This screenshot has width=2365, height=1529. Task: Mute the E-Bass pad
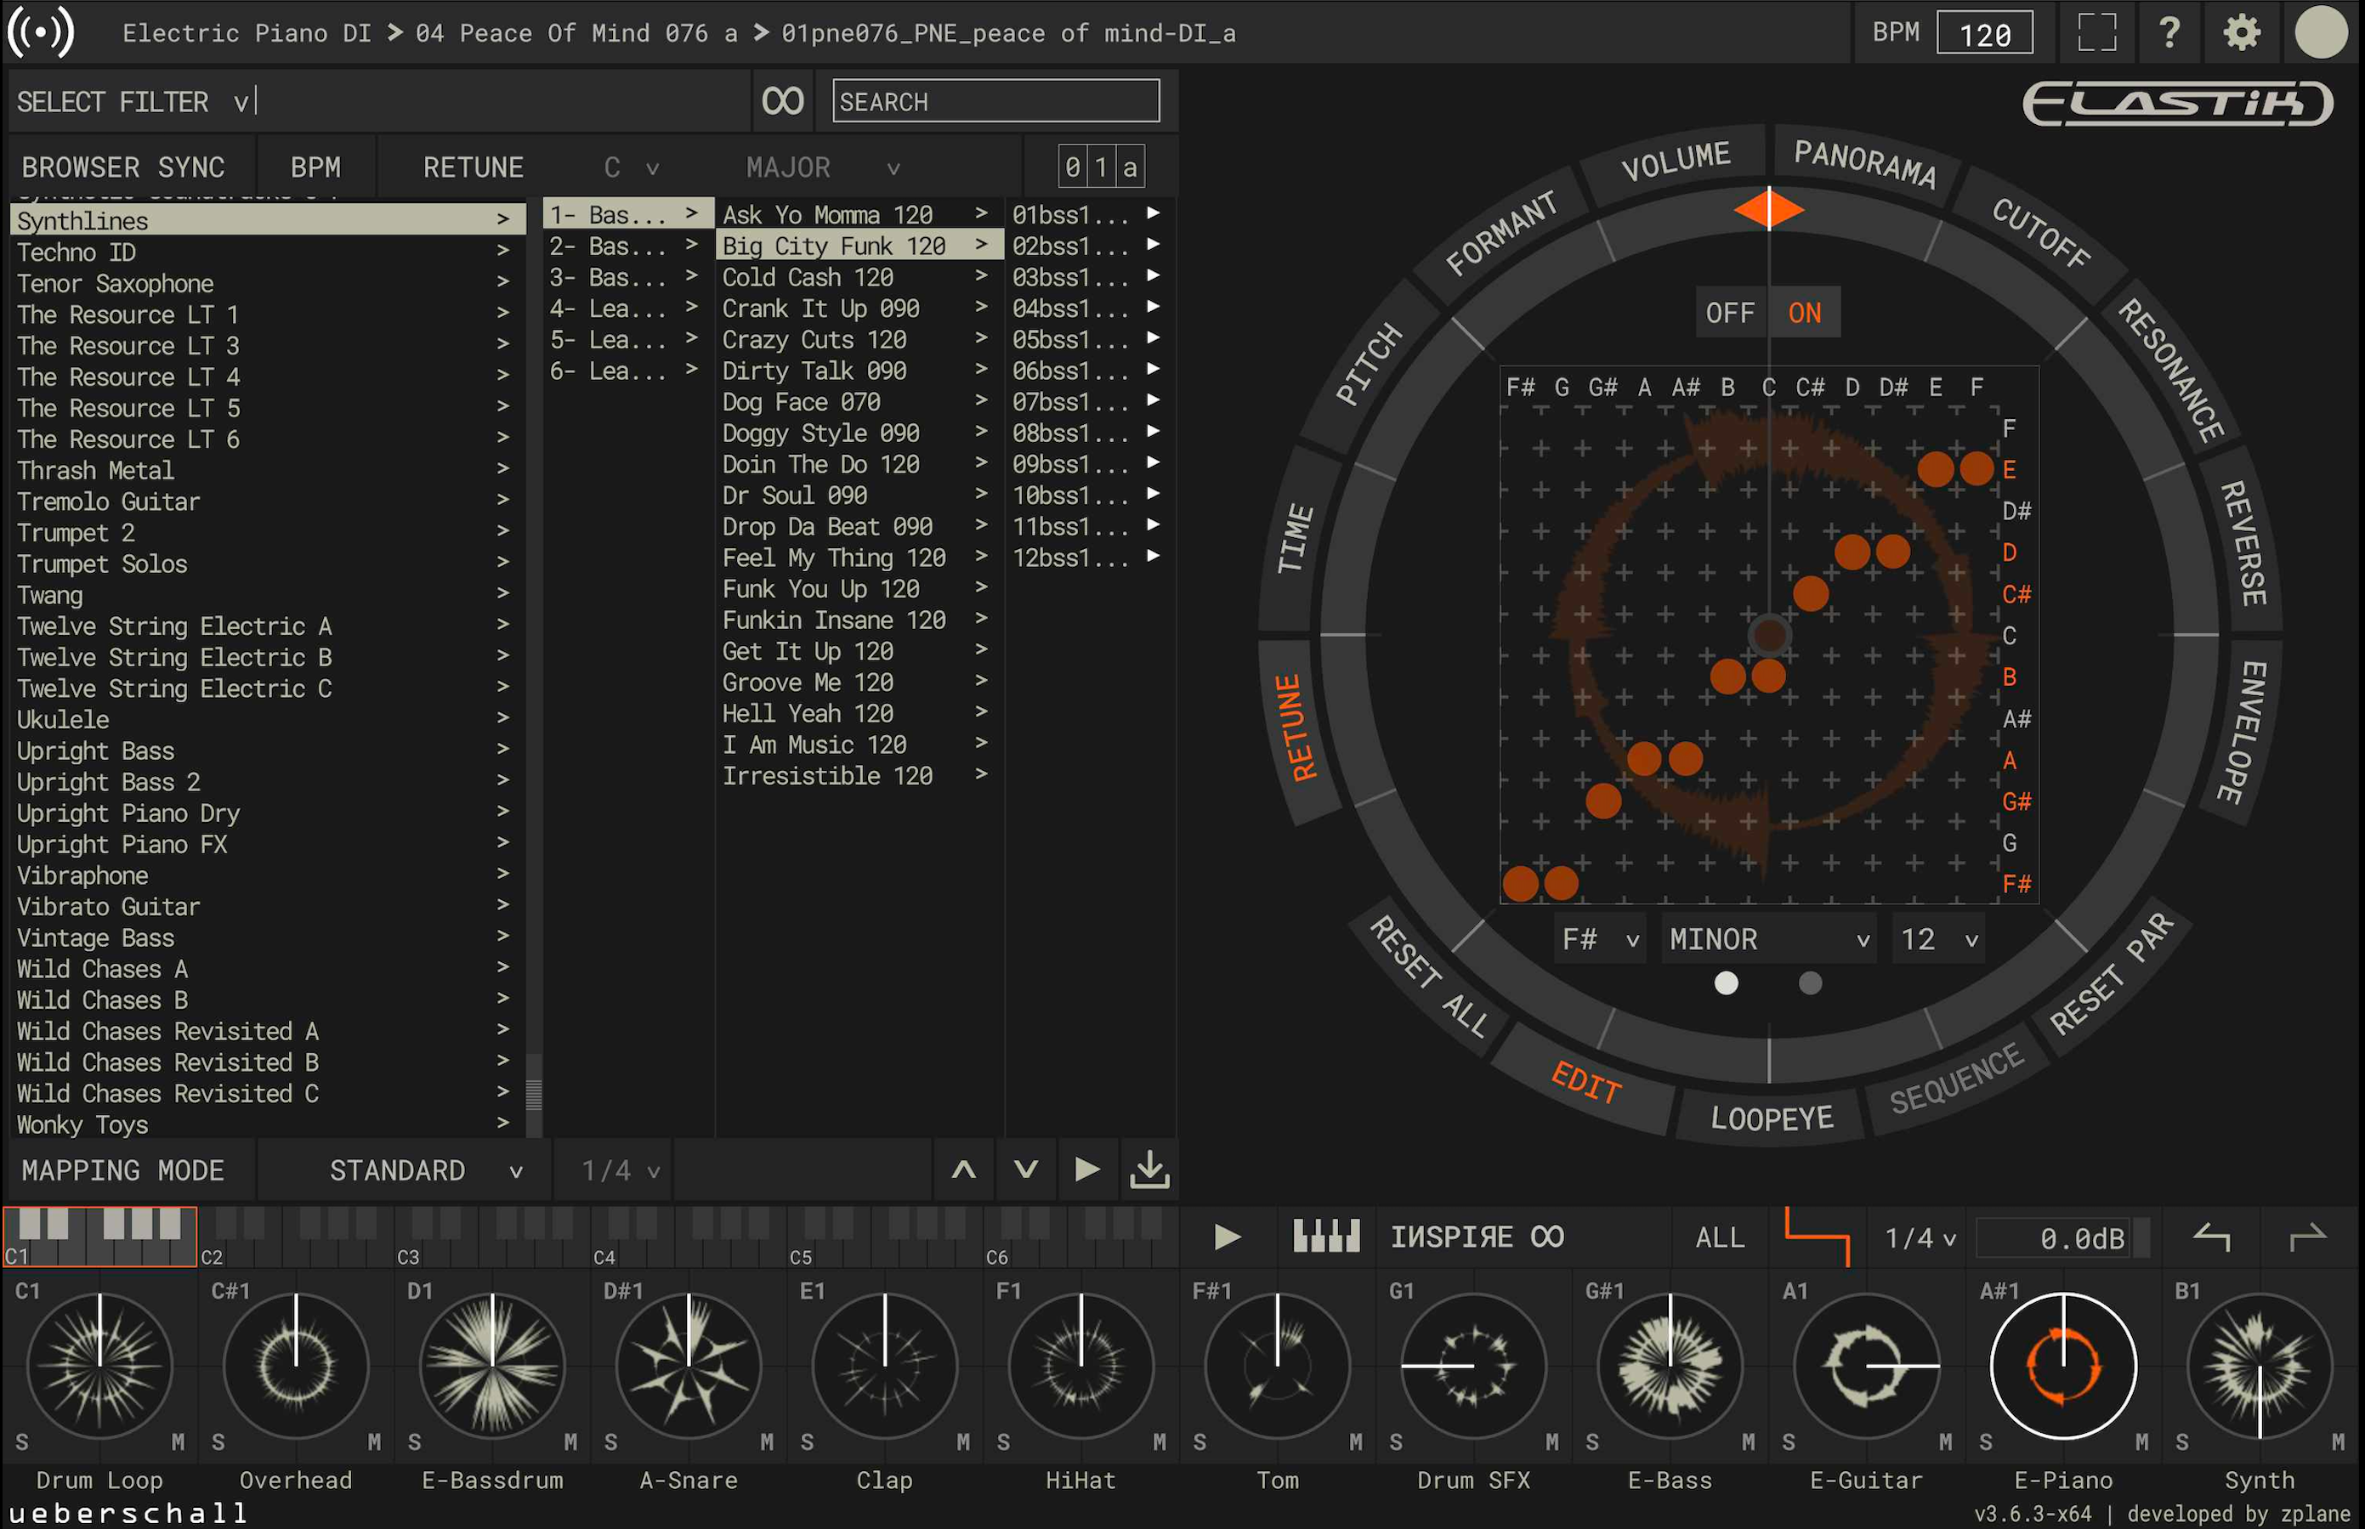point(1749,1441)
